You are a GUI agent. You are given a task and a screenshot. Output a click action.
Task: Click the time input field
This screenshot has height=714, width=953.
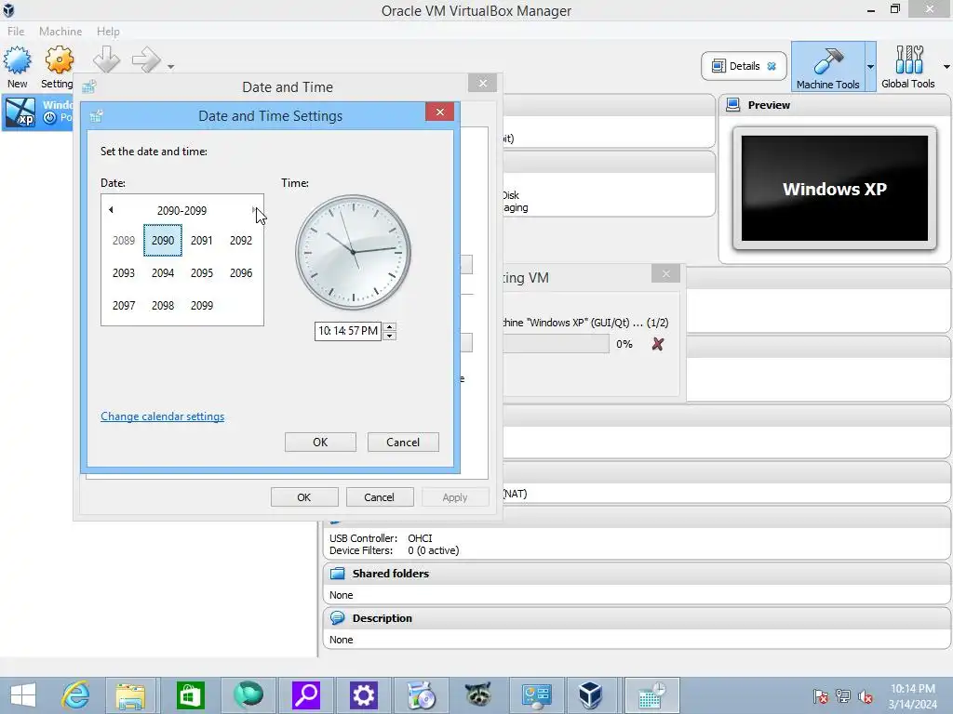pyautogui.click(x=348, y=331)
